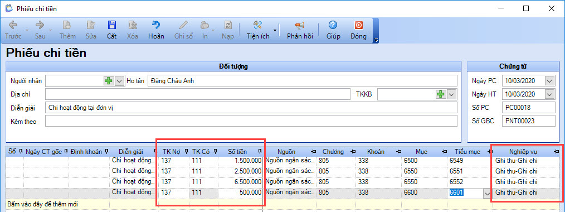This screenshot has height=212, width=565.
Task: Expand toolbar overflow options arrow
Action: pos(377,40)
